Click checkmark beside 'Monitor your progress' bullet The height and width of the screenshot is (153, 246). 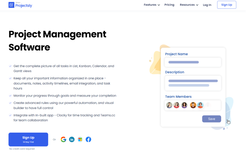coord(10,95)
